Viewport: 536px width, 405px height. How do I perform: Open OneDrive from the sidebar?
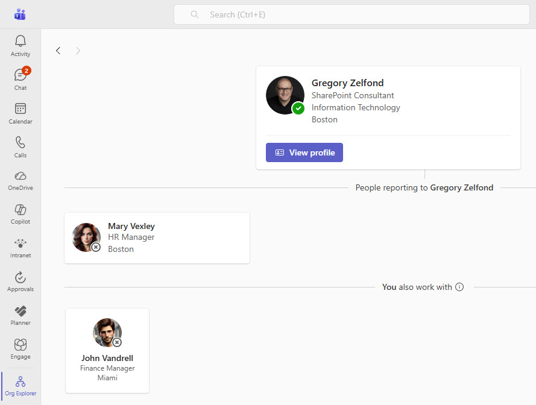coord(20,180)
